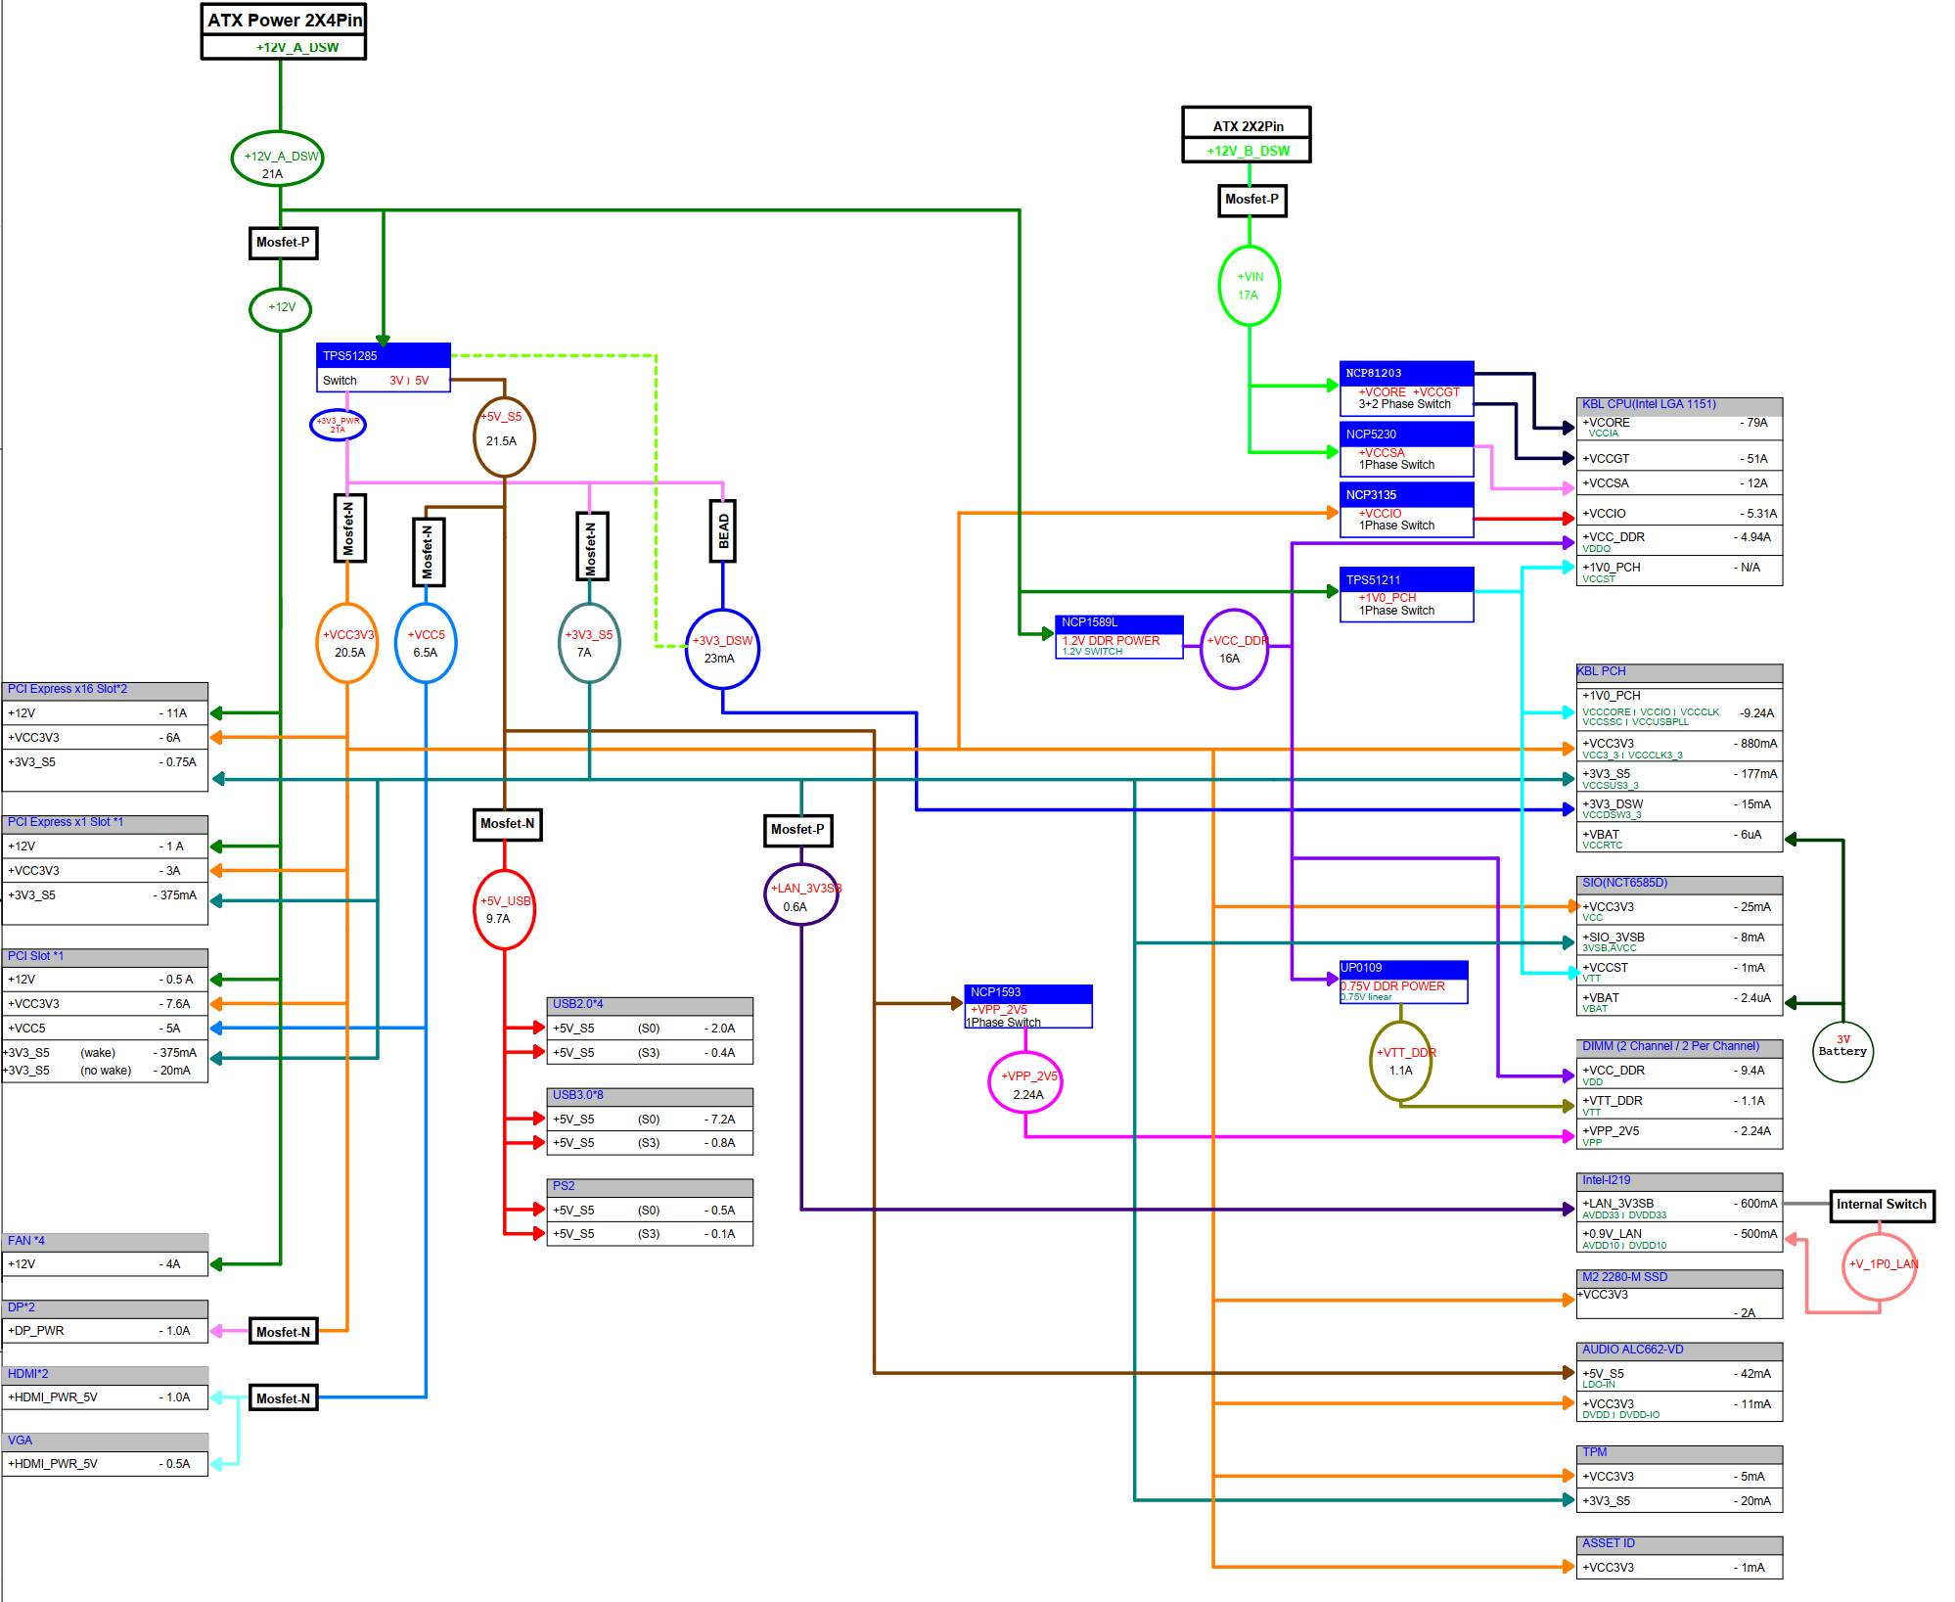The width and height of the screenshot is (1955, 1602).
Task: Click the TPM table header
Action: click(x=1679, y=1453)
